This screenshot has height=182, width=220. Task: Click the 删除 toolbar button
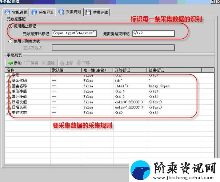point(48,63)
